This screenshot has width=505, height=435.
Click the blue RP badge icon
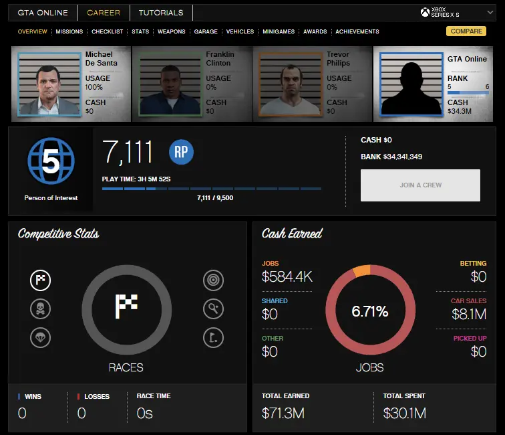click(181, 152)
